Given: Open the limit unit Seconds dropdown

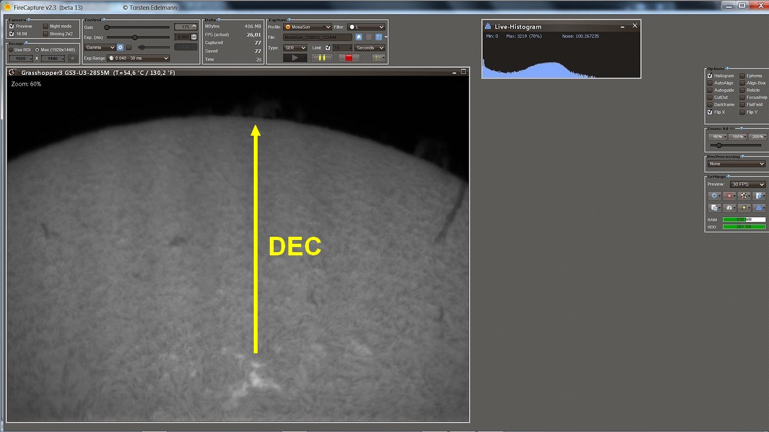Looking at the screenshot, I should point(370,48).
